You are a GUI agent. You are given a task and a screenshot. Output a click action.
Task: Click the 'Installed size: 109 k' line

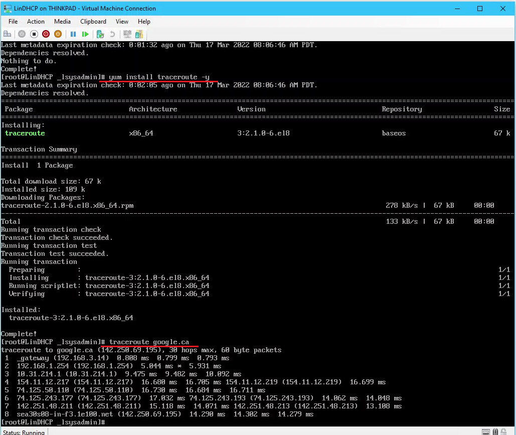tap(43, 189)
